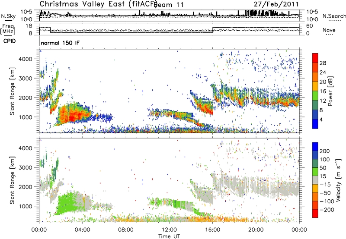
Task: Click the "Christmas Valley East (fitACF)" title
Action: (99, 4)
